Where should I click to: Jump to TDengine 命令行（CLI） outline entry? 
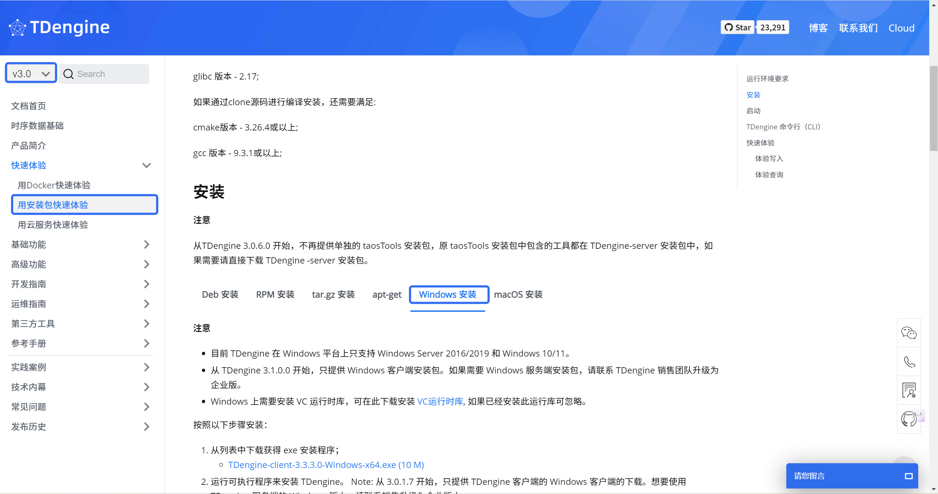783,127
